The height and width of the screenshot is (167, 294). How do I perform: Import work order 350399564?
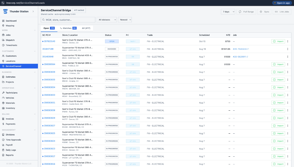pos(278,64)
